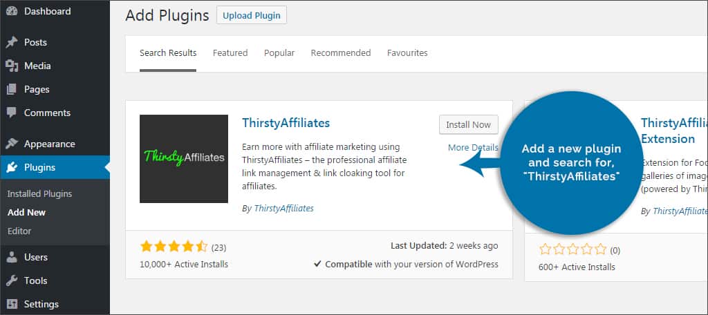Click the Compatible with WordPress checkmark
The width and height of the screenshot is (708, 315).
coord(317,265)
